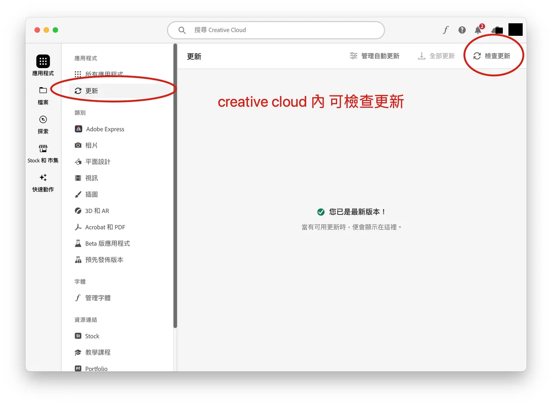
Task: Click 管理字體 under 字體
Action: point(122,298)
